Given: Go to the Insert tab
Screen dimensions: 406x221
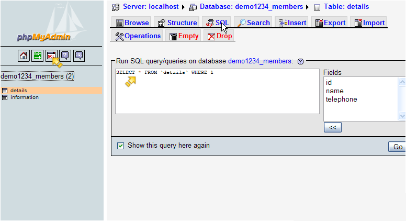Looking at the screenshot, I should 292,23.
